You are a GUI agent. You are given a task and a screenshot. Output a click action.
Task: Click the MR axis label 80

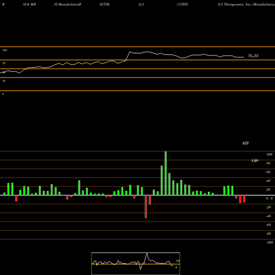(268, 163)
